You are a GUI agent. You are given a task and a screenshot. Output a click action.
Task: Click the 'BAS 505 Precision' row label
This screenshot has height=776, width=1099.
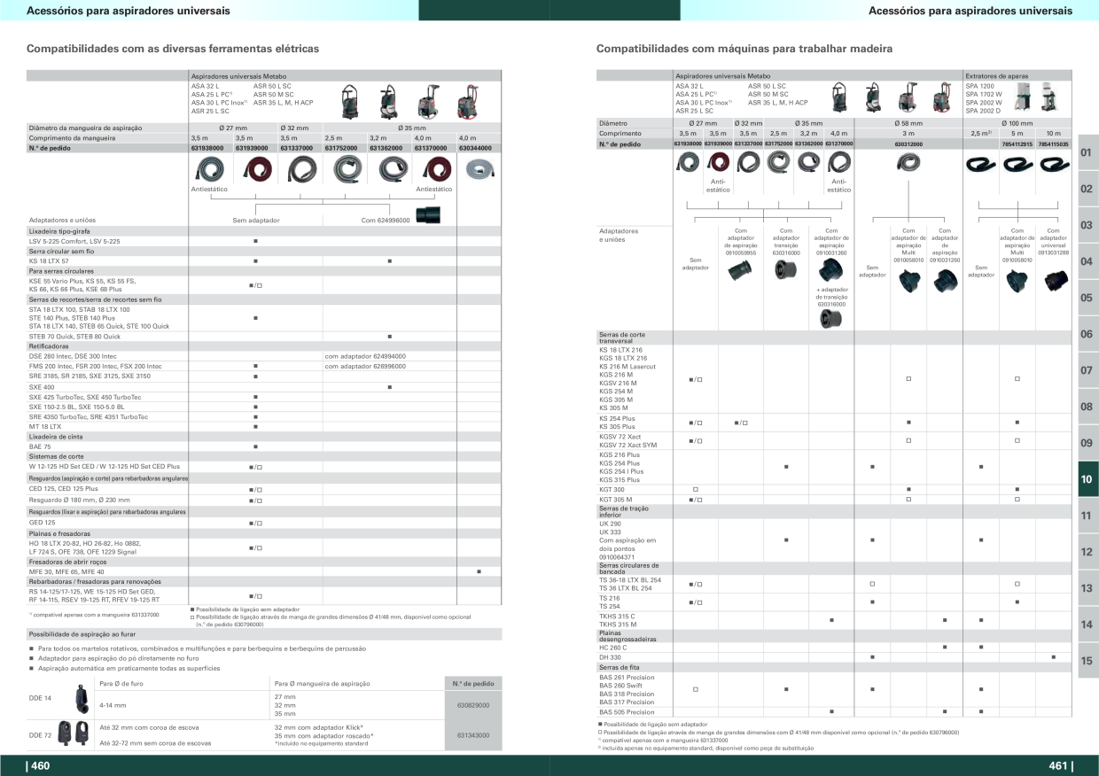(x=627, y=711)
